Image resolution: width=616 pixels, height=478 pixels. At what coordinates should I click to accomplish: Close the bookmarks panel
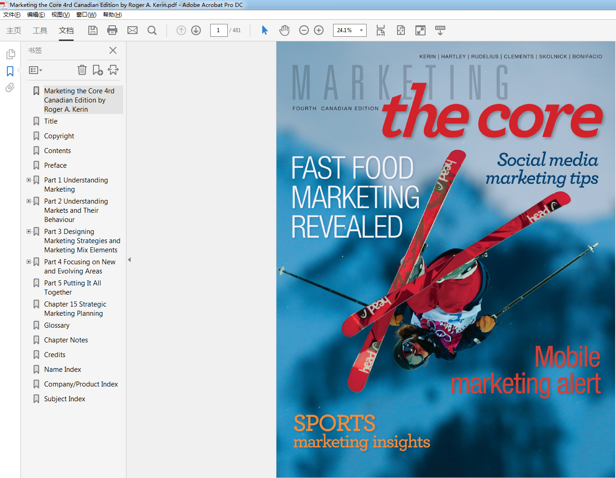tap(113, 50)
